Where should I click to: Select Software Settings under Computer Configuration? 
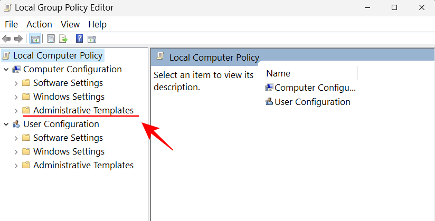pyautogui.click(x=68, y=83)
